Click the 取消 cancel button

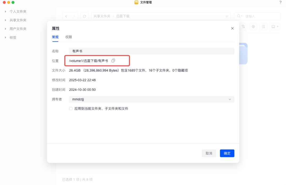click(x=209, y=153)
